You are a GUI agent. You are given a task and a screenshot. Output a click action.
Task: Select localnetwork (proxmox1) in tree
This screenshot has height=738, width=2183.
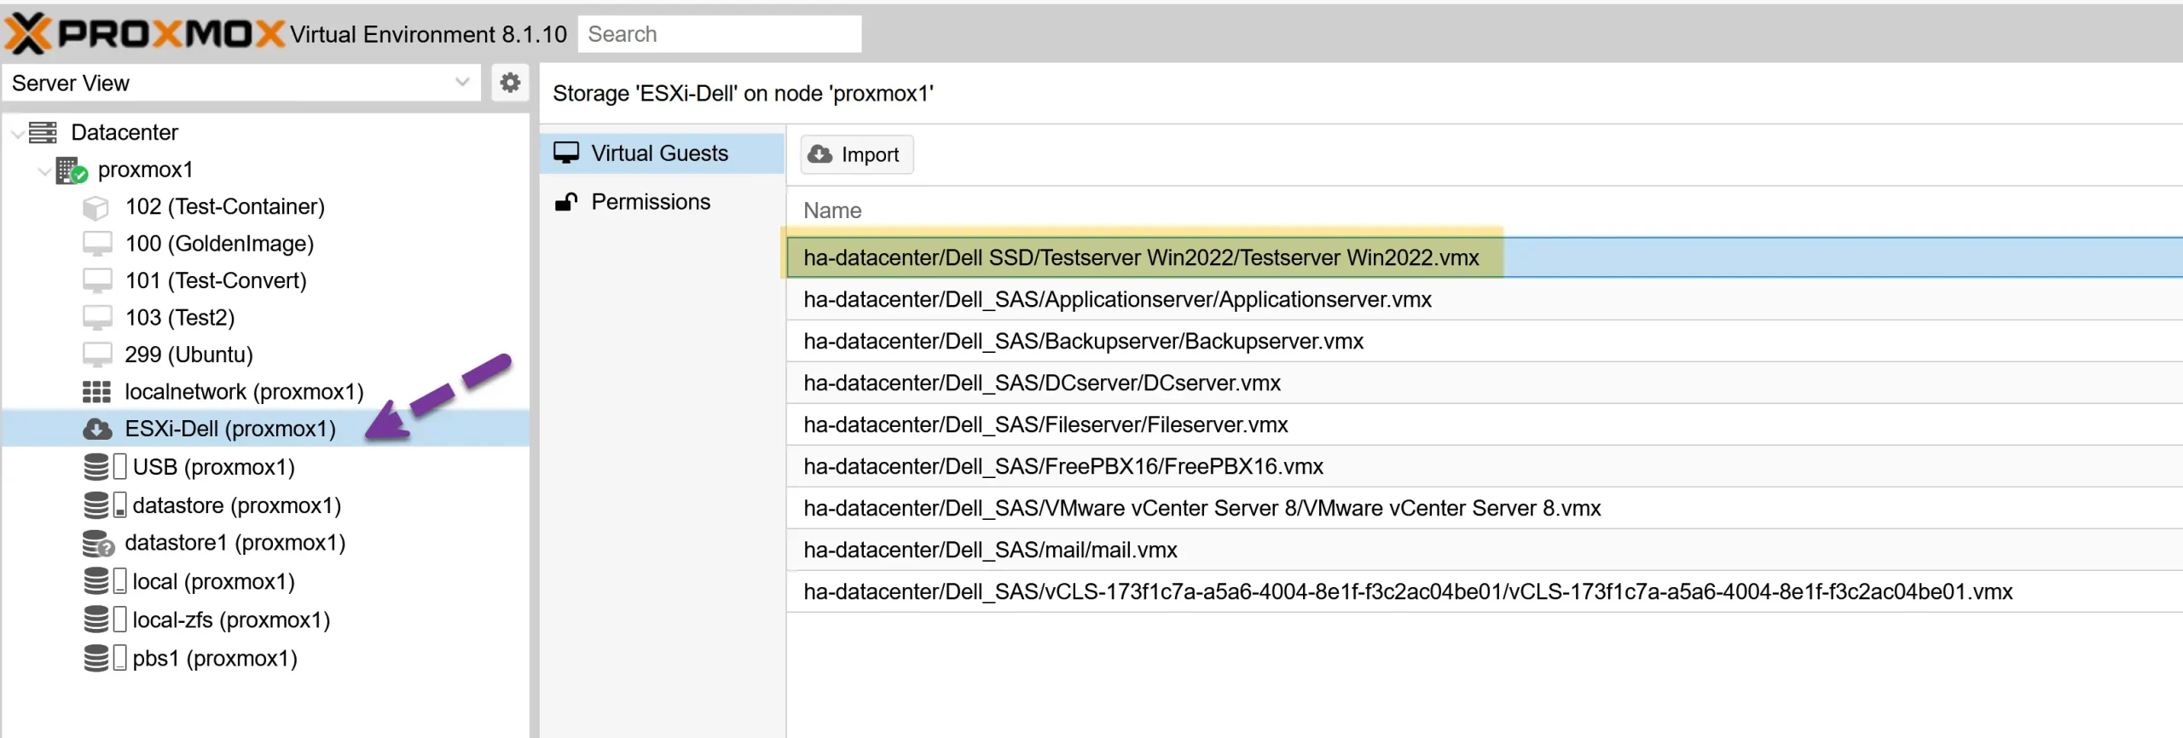point(244,391)
